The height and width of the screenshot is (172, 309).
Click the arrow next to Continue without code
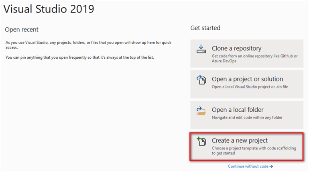pos(271,166)
